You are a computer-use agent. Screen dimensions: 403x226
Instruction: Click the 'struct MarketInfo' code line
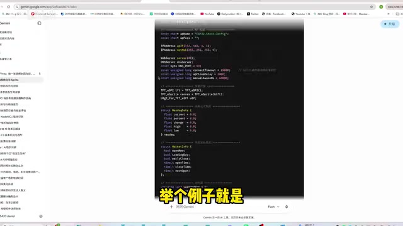(x=176, y=146)
